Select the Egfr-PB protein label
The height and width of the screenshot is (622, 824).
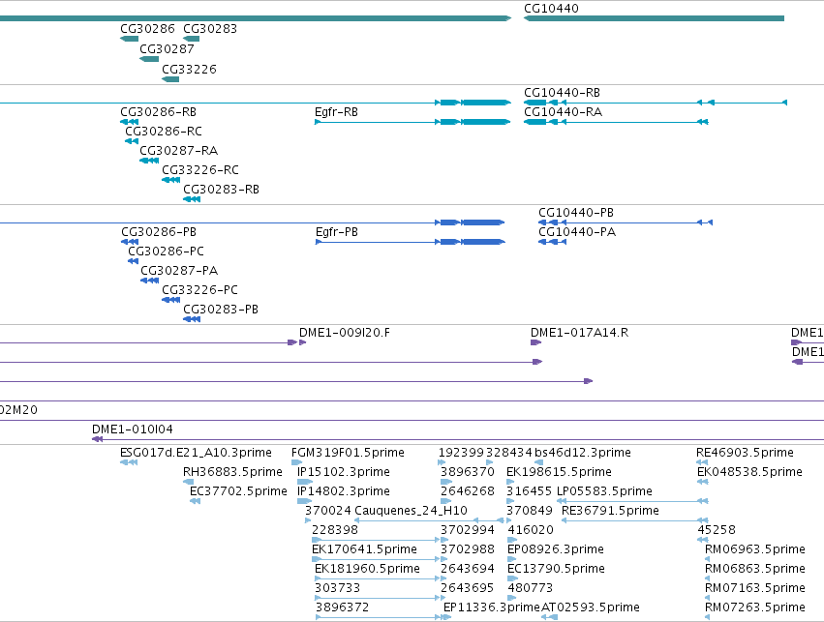click(337, 232)
